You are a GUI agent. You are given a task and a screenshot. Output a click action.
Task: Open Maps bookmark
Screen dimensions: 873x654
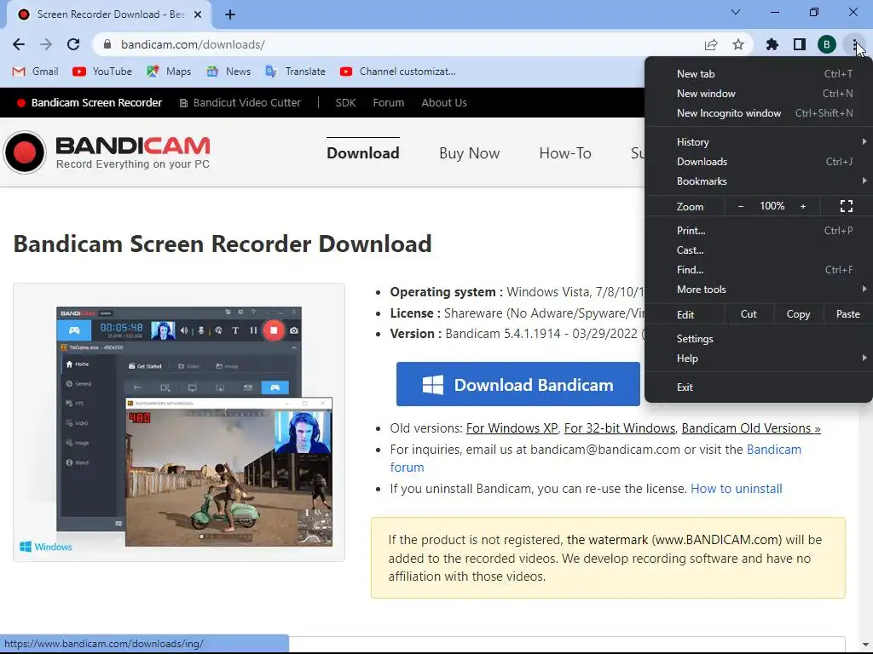169,72
